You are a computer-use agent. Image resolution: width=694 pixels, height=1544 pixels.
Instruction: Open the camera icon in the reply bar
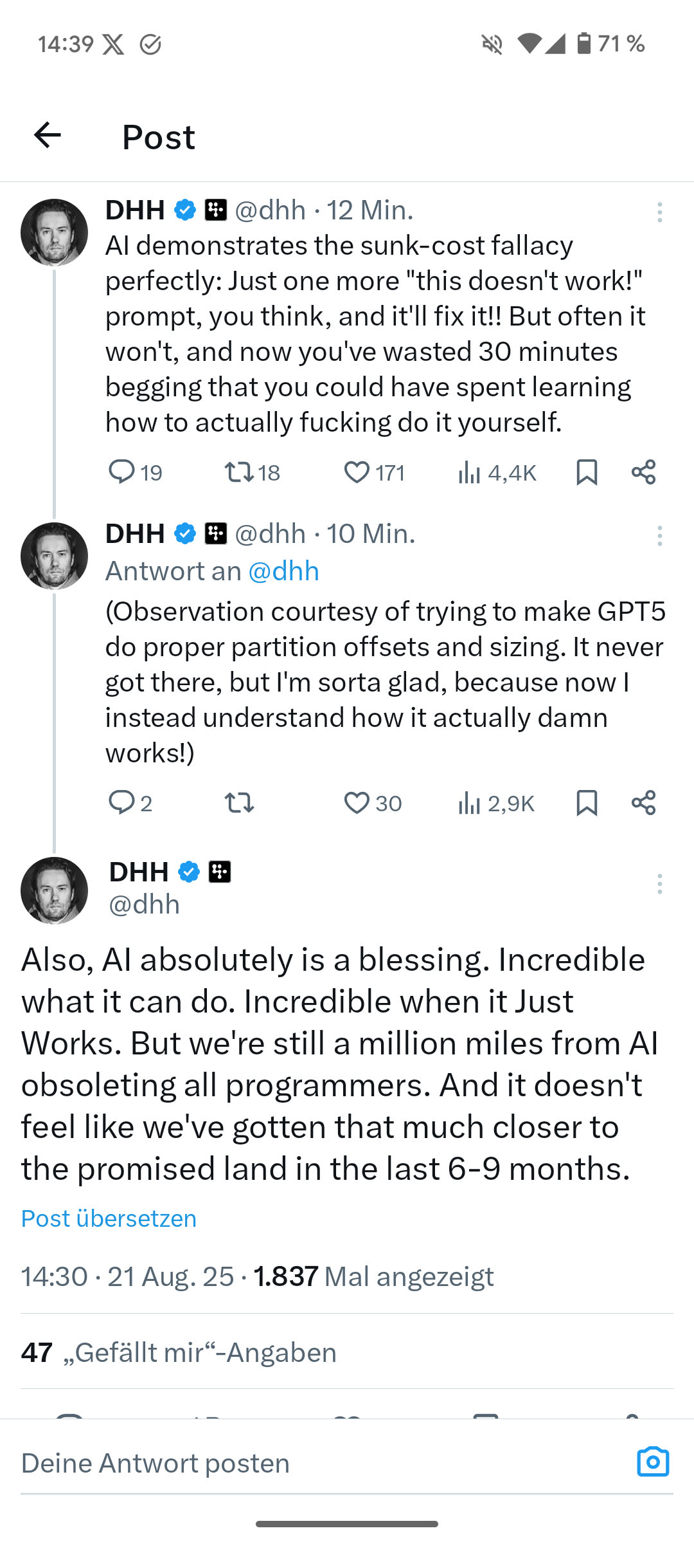point(653,1462)
